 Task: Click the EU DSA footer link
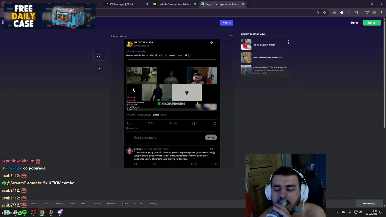click(x=138, y=203)
